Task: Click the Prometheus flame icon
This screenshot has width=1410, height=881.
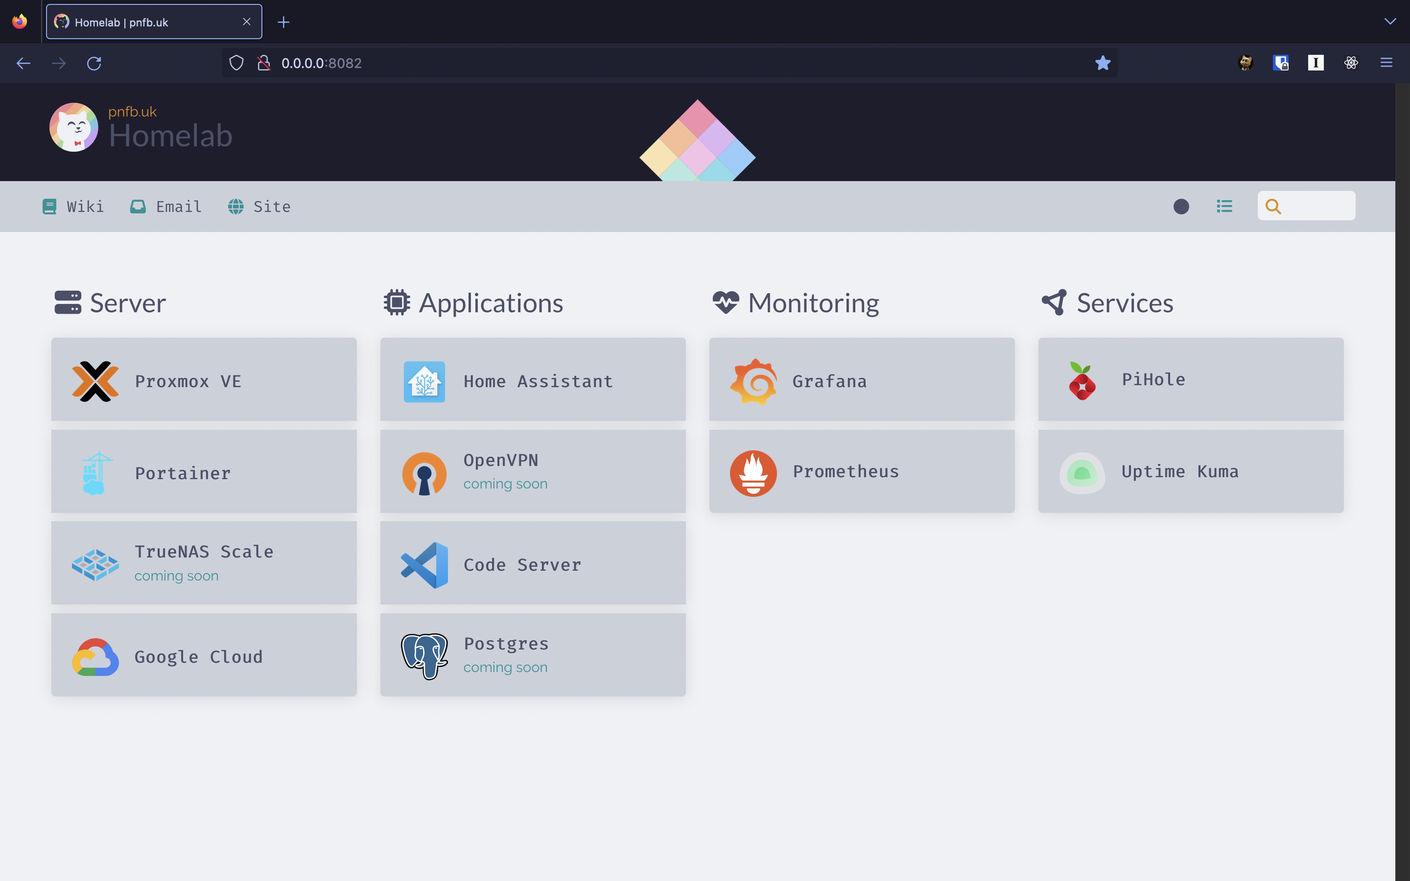Action: [x=753, y=472]
